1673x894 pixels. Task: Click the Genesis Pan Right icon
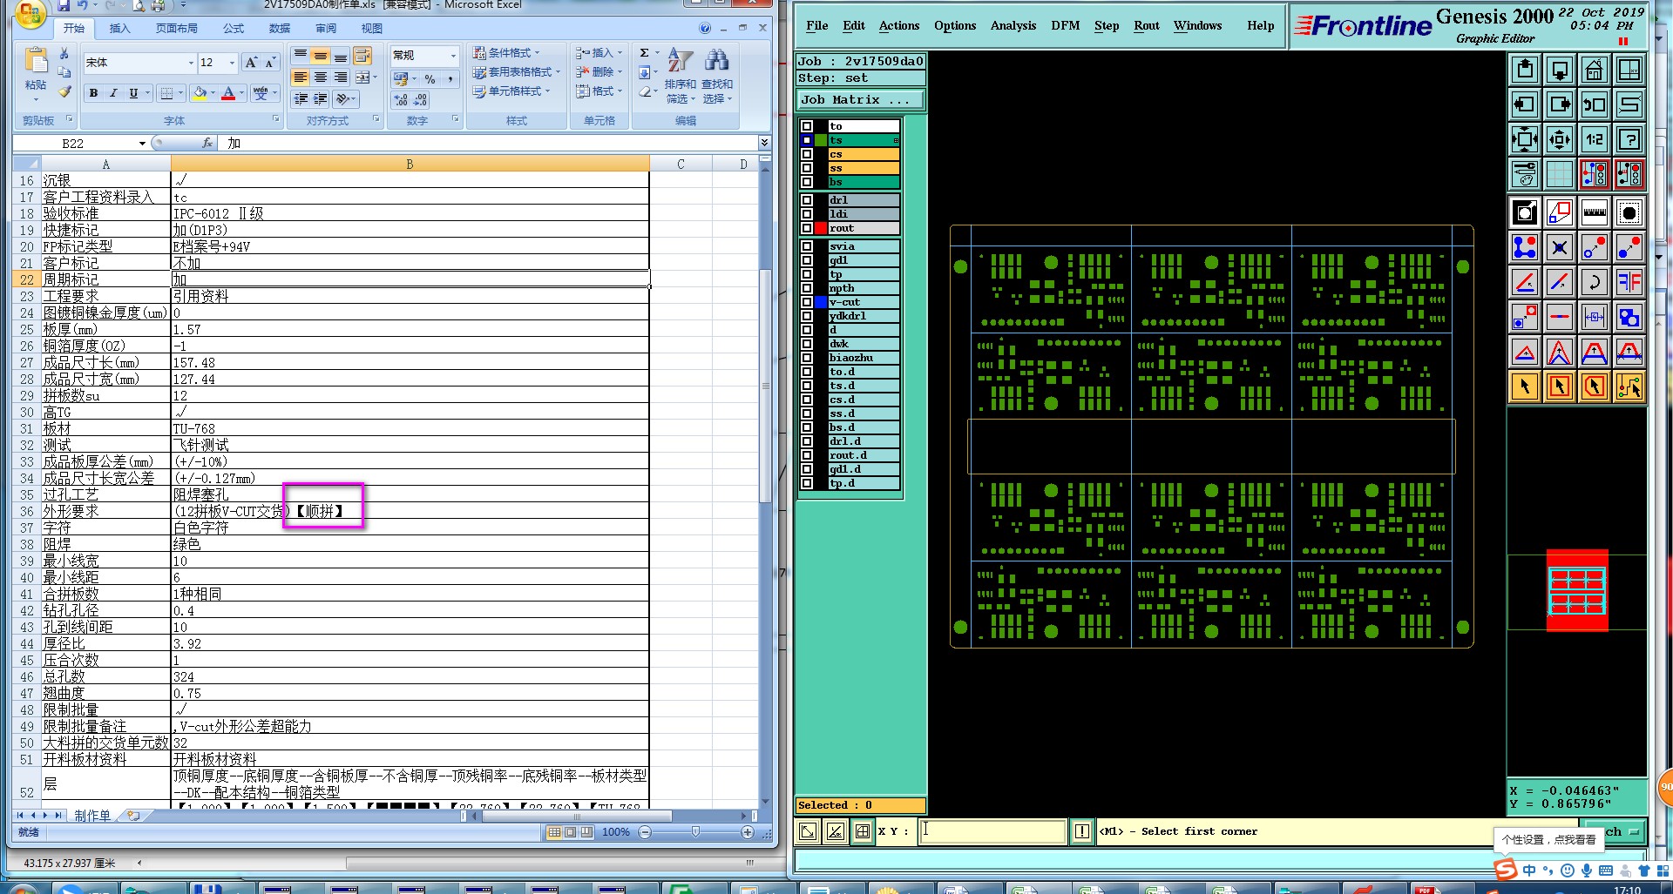(x=1560, y=104)
